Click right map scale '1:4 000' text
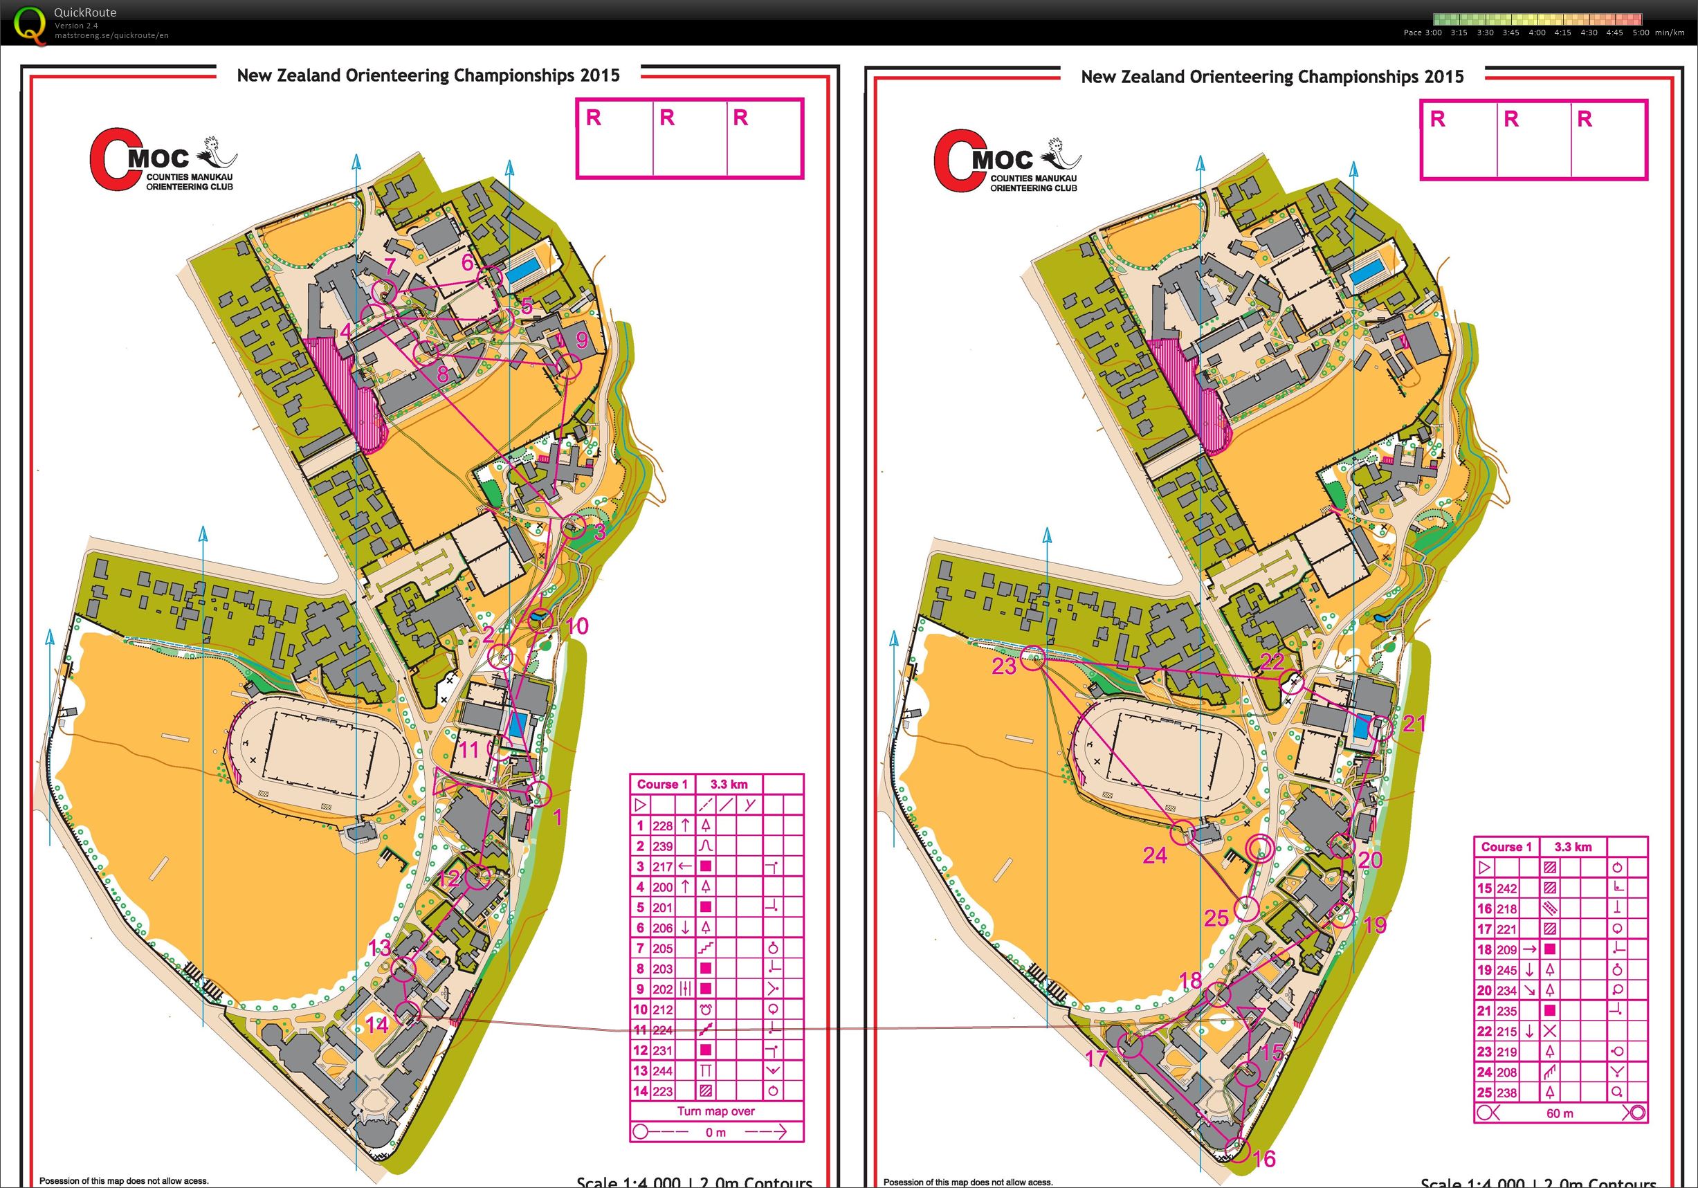The image size is (1698, 1188). (1495, 1184)
